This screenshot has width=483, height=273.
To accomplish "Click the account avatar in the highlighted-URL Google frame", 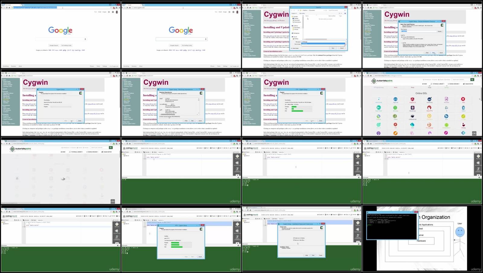I will coord(117,12).
